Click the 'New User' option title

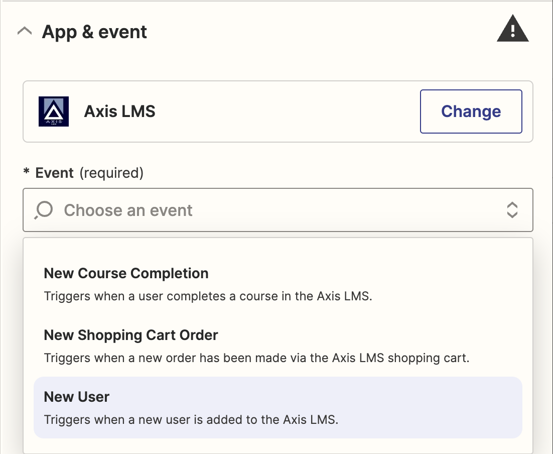(77, 397)
